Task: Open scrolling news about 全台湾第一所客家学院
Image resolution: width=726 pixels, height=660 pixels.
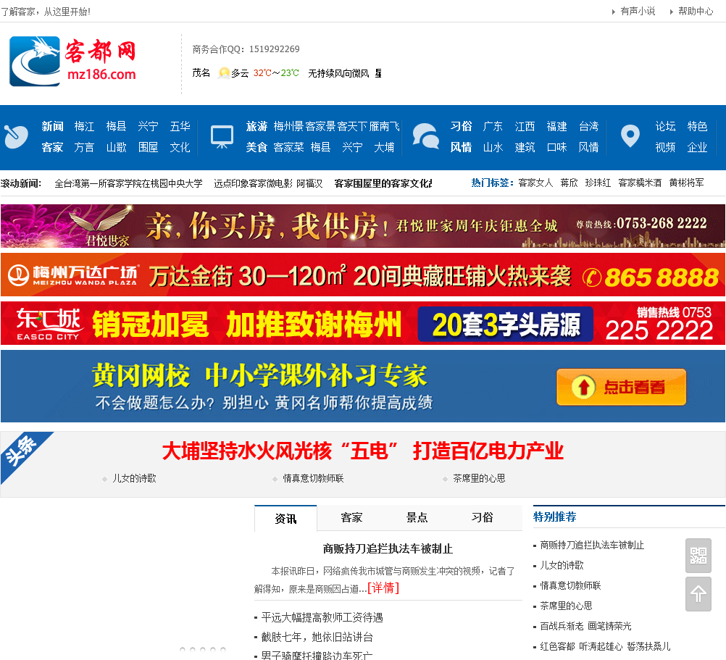Action: click(x=129, y=184)
